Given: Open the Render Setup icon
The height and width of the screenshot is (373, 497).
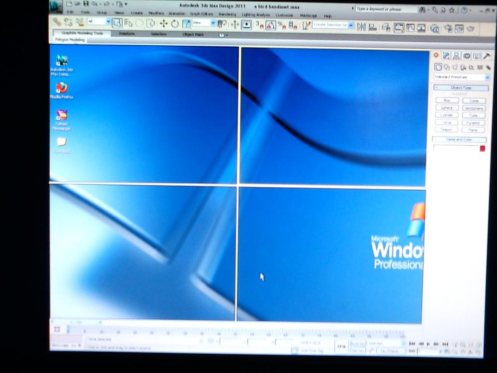Looking at the screenshot, I should tap(448, 28).
